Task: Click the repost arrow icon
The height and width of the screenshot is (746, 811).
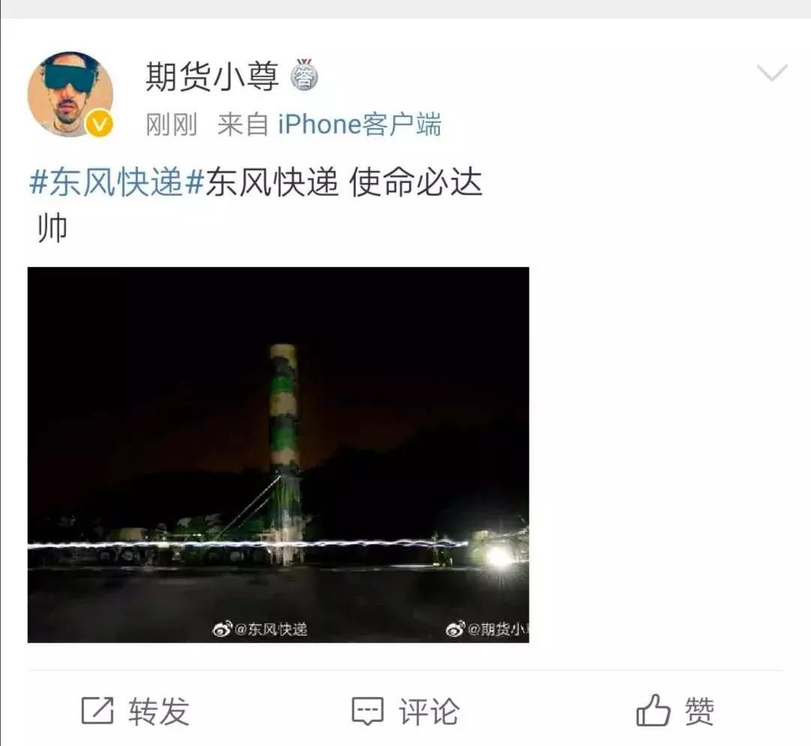Action: [x=97, y=710]
